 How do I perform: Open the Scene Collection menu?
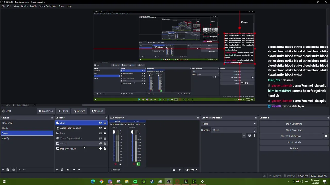point(47,6)
